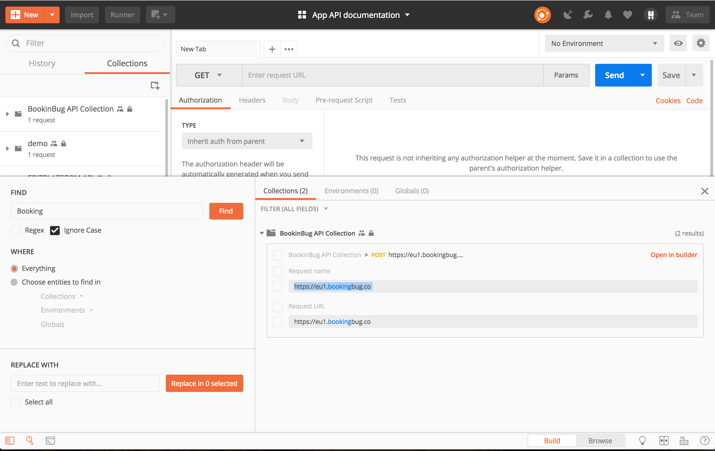Open the interceptor/proxy satellite icon

click(568, 15)
